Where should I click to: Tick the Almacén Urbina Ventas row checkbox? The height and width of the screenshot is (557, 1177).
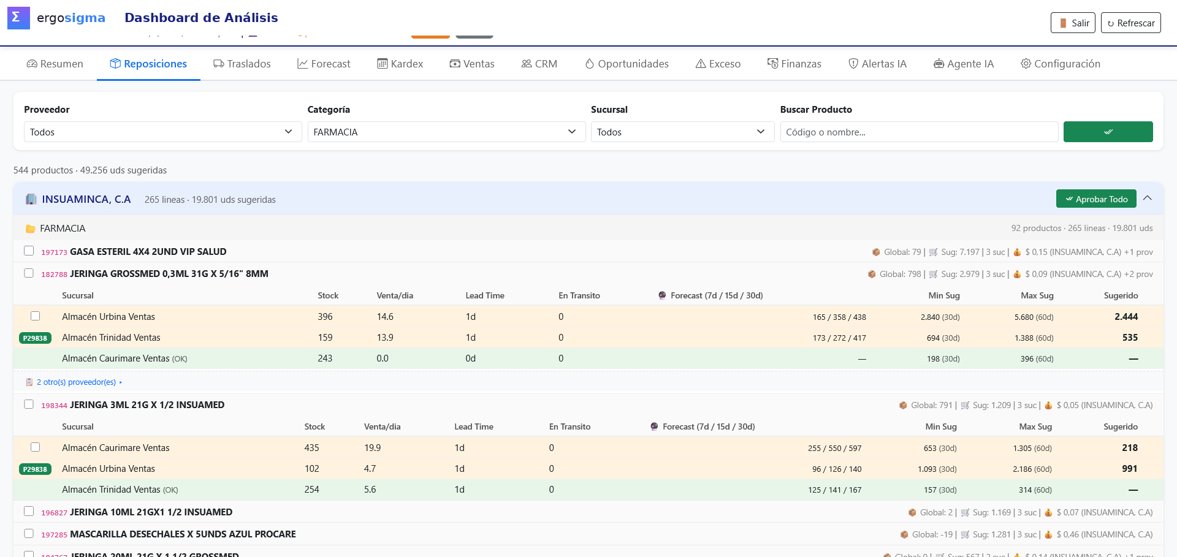point(36,316)
